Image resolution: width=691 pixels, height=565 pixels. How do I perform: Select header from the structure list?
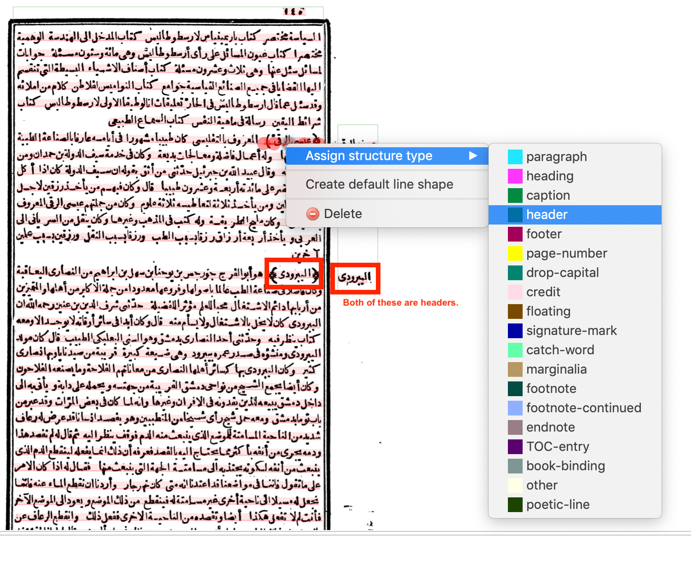click(547, 214)
